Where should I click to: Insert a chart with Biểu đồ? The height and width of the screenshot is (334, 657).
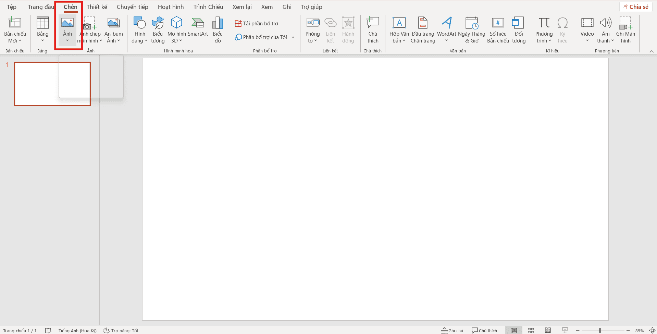(x=218, y=23)
